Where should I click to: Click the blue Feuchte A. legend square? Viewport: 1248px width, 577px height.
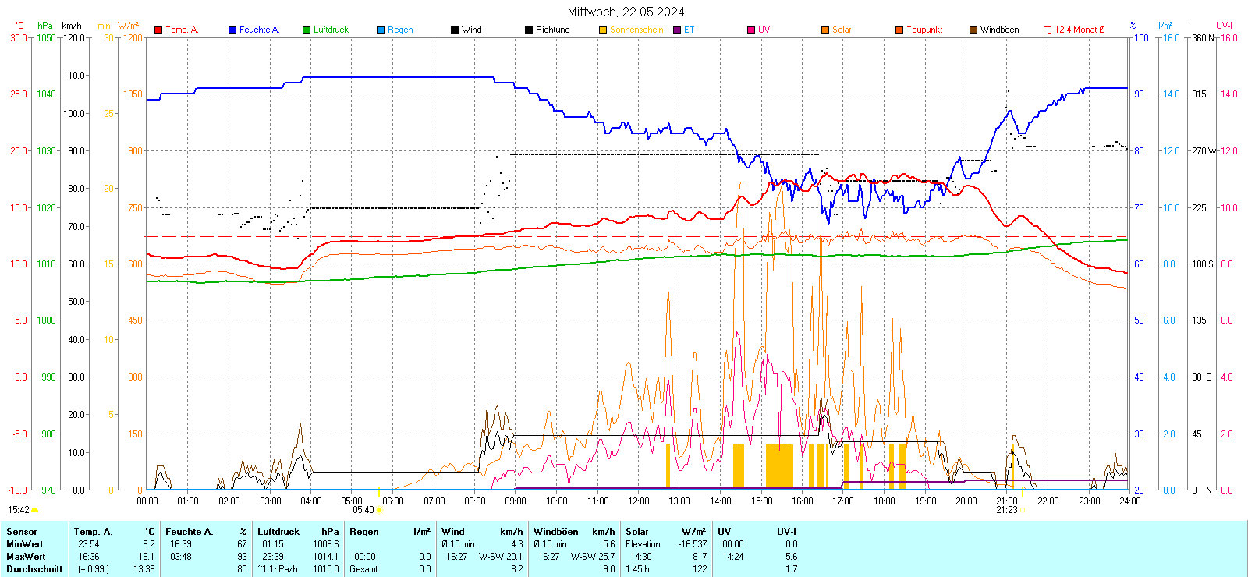pyautogui.click(x=232, y=30)
